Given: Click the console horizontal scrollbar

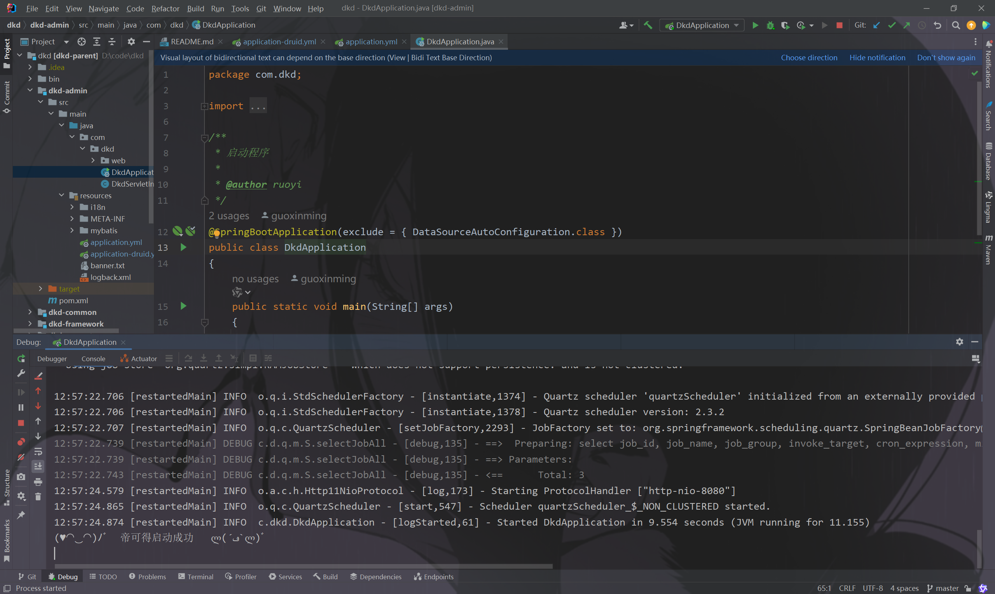Looking at the screenshot, I should (x=303, y=566).
